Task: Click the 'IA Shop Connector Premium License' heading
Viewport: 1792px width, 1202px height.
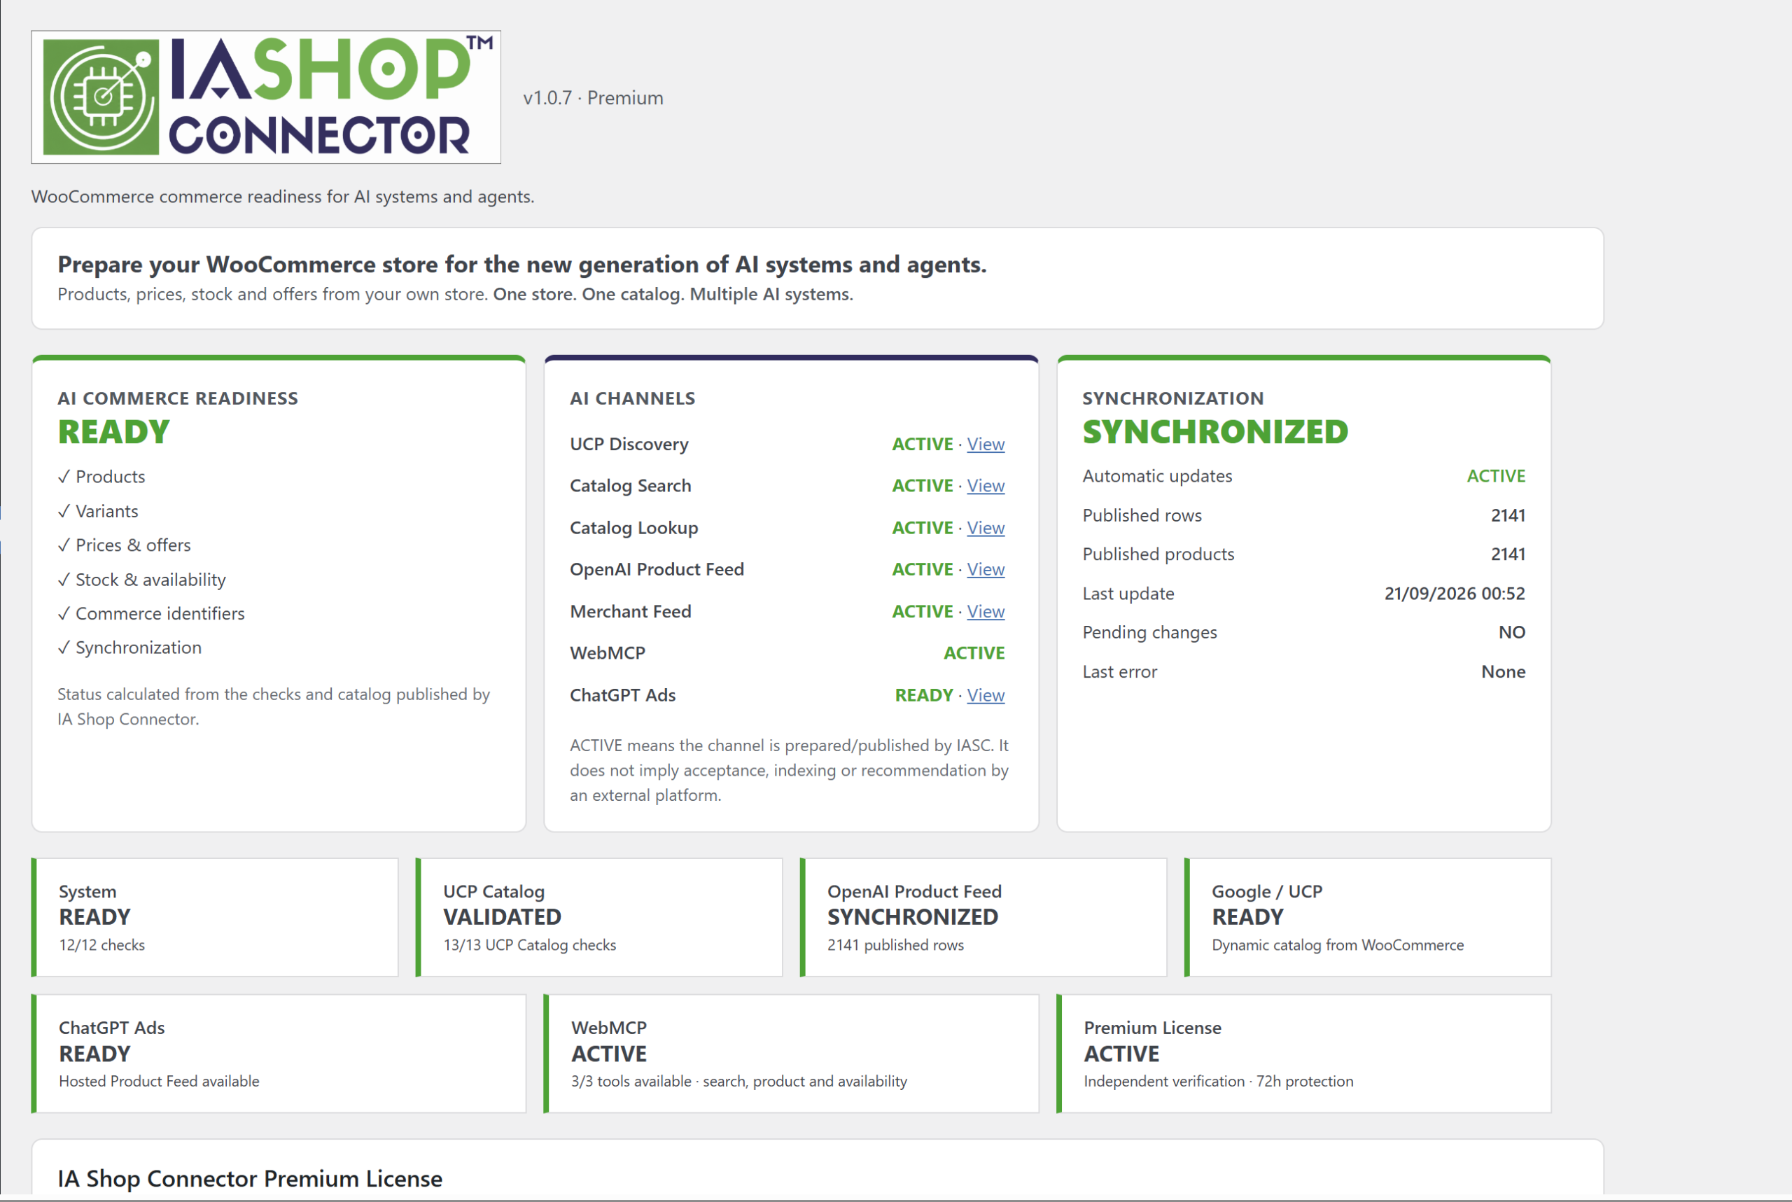Action: (x=251, y=1178)
